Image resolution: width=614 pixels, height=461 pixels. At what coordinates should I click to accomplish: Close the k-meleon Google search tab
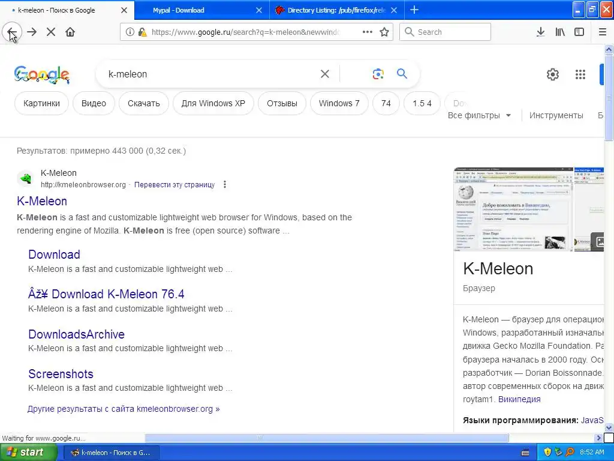[x=124, y=10]
